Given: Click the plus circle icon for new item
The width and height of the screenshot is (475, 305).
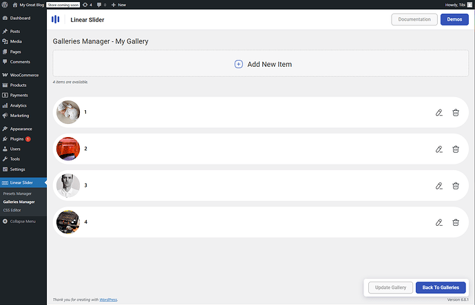Looking at the screenshot, I should pyautogui.click(x=238, y=64).
